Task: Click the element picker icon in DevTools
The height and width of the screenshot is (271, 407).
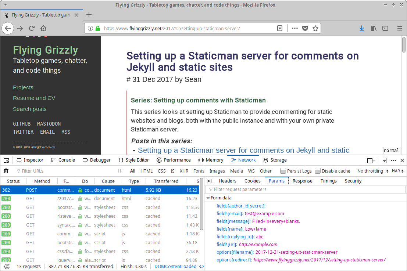Action: (6, 160)
